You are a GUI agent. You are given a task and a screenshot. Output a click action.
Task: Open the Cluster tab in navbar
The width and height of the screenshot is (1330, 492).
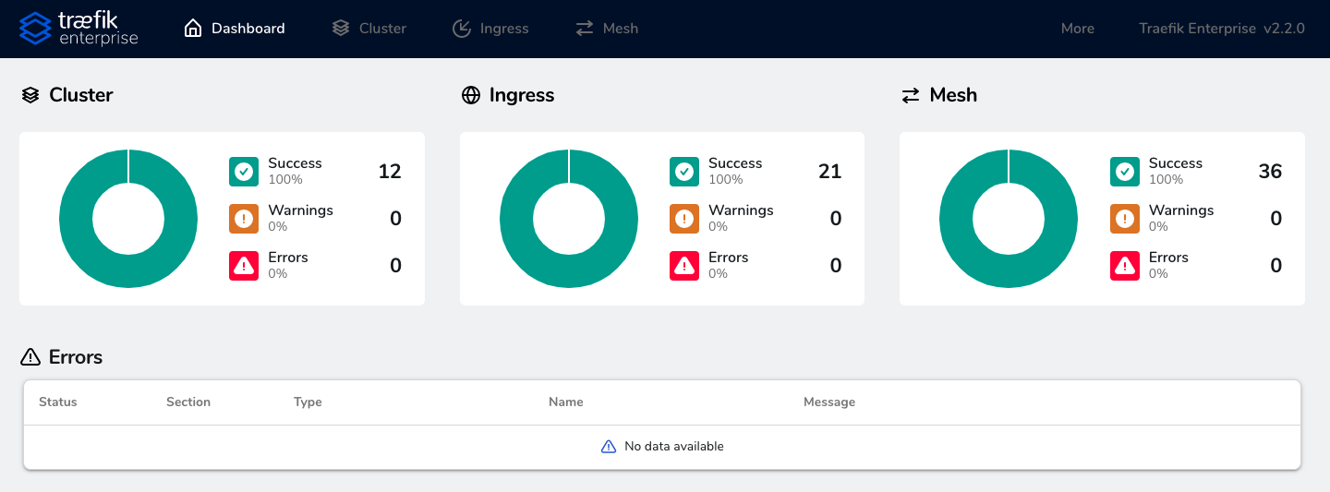[x=369, y=29]
